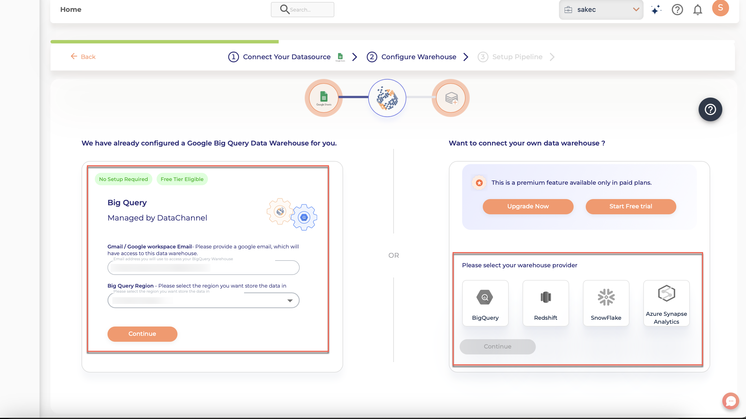Image resolution: width=746 pixels, height=419 pixels.
Task: Click the Google Sheets datasource circle icon
Action: pyautogui.click(x=323, y=98)
